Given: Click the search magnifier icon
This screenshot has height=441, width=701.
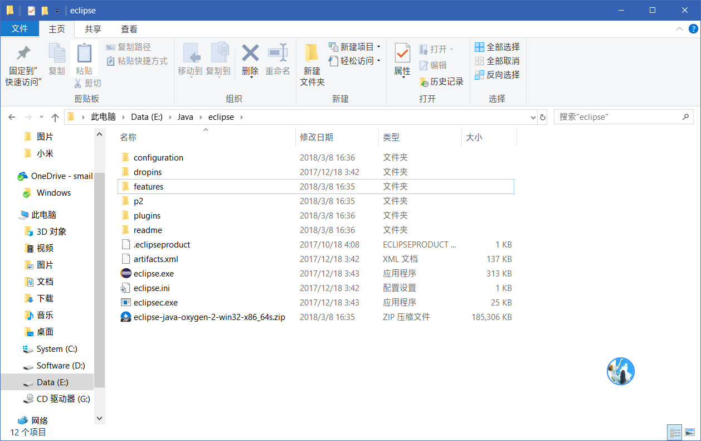Looking at the screenshot, I should (x=685, y=117).
